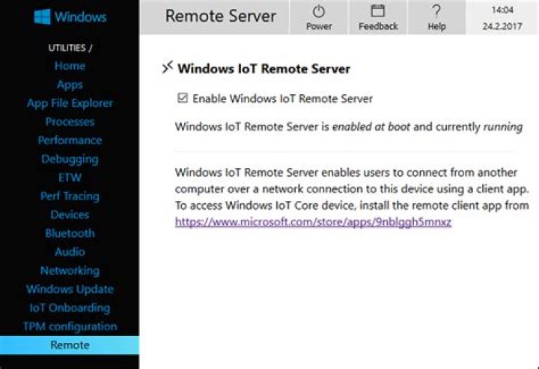Screen dimensions: 539x369
Task: Click the Remote Server connection icon
Action: (167, 68)
